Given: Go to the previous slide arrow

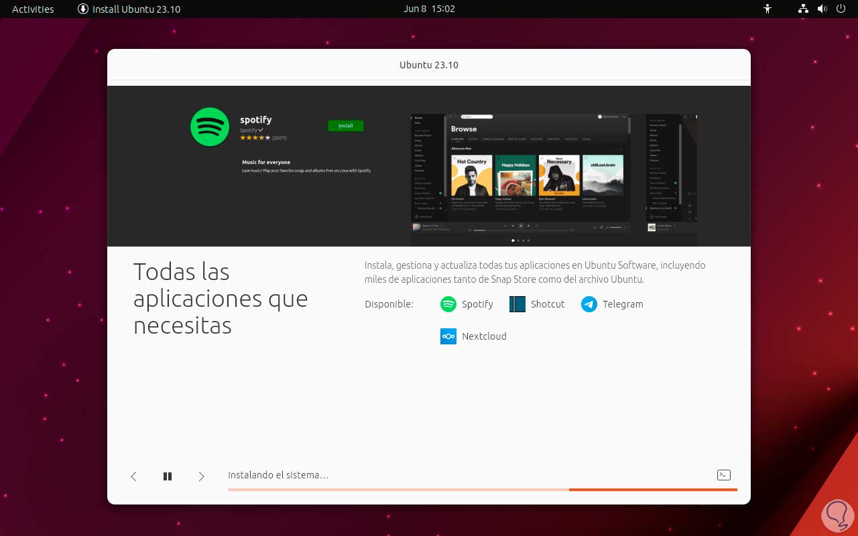Looking at the screenshot, I should pos(133,476).
